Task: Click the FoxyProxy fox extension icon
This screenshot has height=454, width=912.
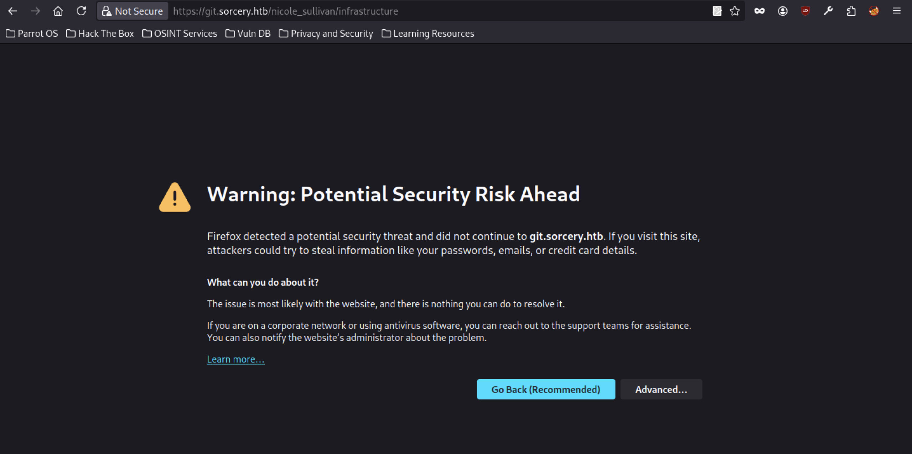Action: tap(874, 11)
